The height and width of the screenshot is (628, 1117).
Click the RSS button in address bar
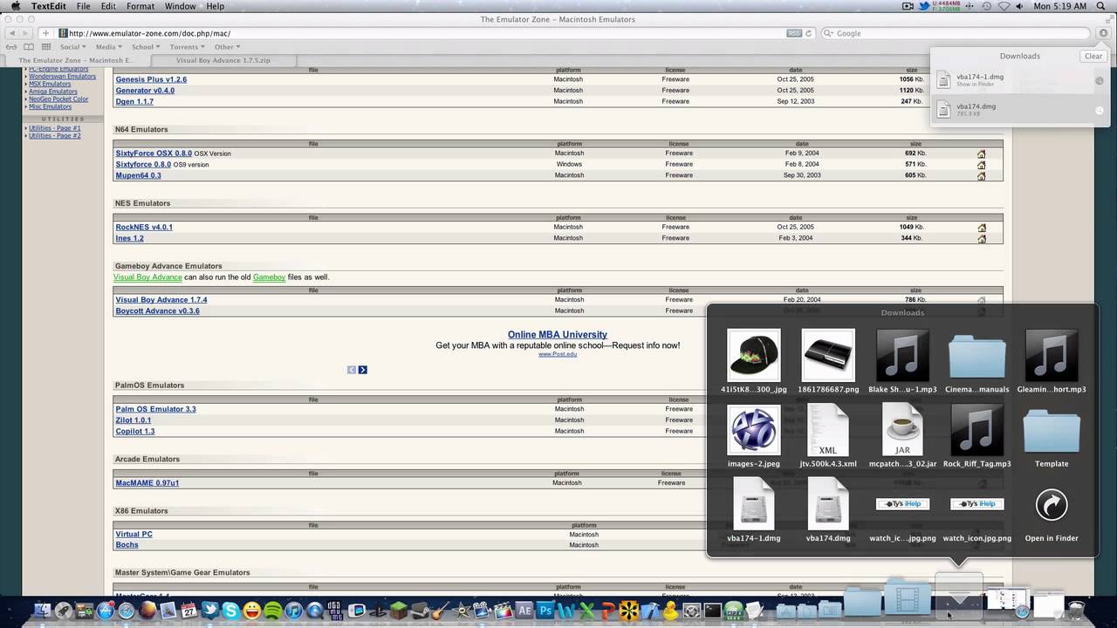click(793, 33)
